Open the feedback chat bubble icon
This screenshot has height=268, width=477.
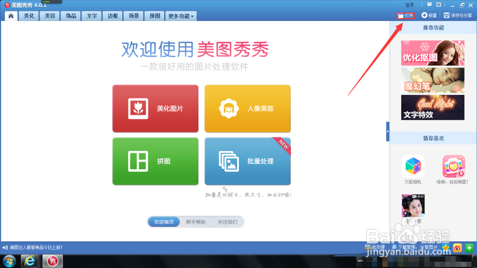pos(429,5)
